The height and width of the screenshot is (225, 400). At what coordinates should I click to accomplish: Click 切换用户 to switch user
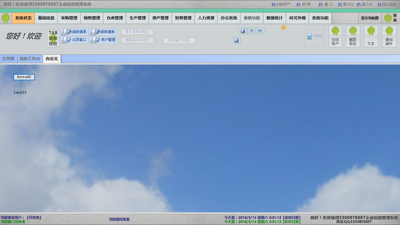(x=281, y=4)
